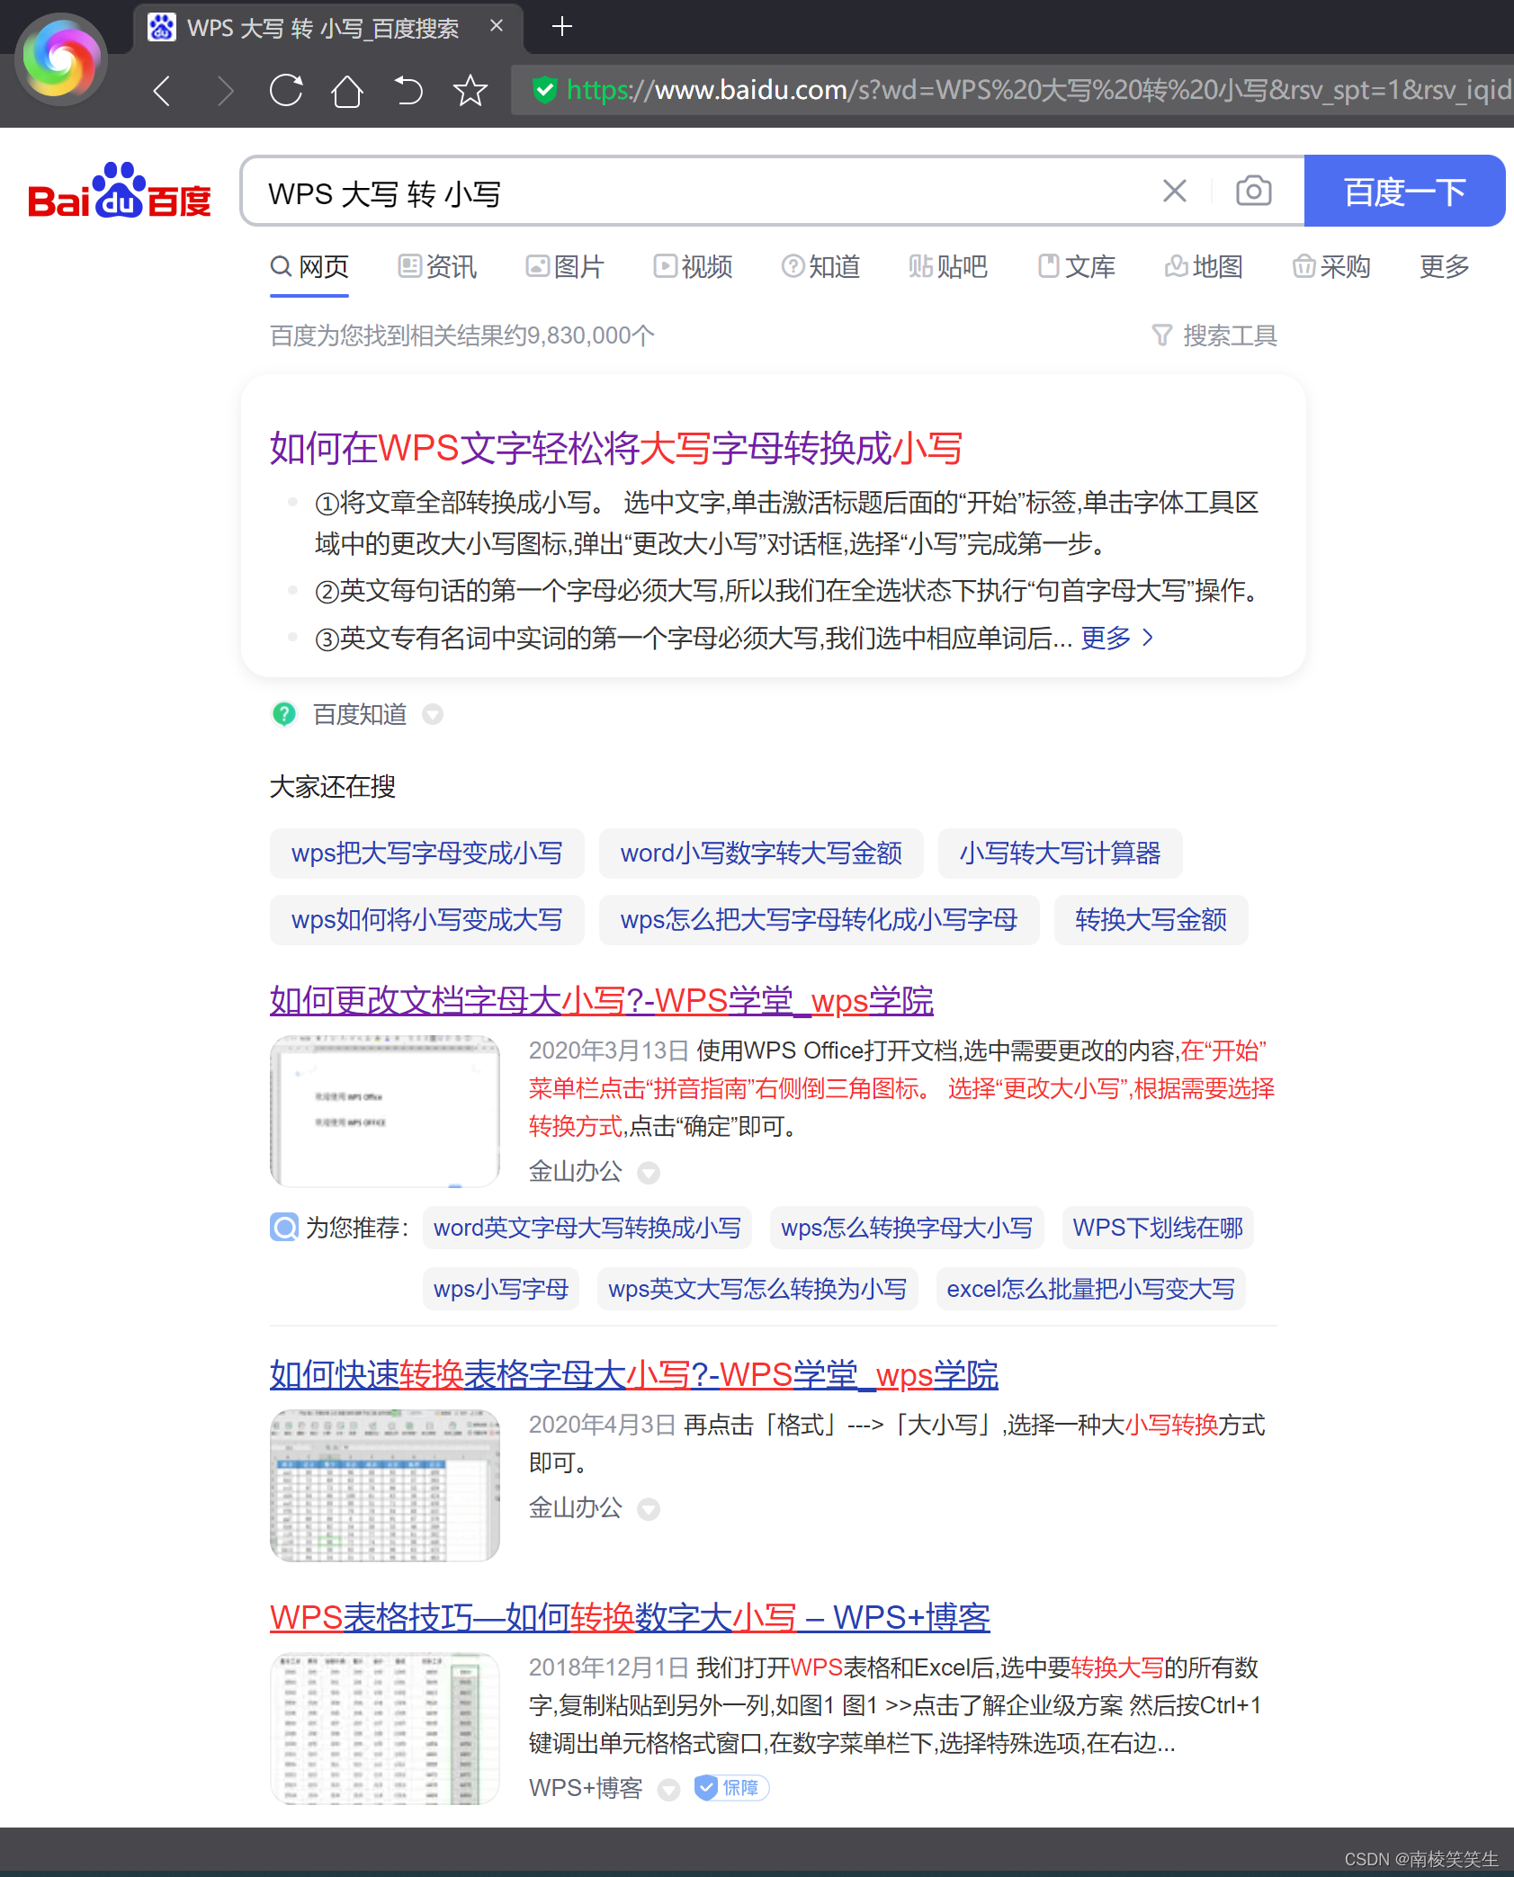Screen dimensions: 1514x1877
Task: Click the 金山办公 source under 2020年3月13日
Action: tap(576, 1171)
